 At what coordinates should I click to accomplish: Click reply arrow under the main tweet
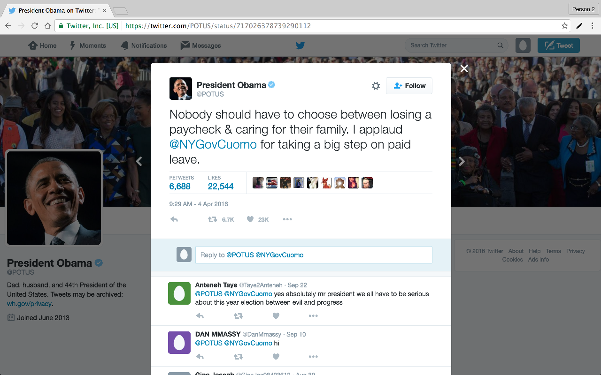[x=174, y=219]
